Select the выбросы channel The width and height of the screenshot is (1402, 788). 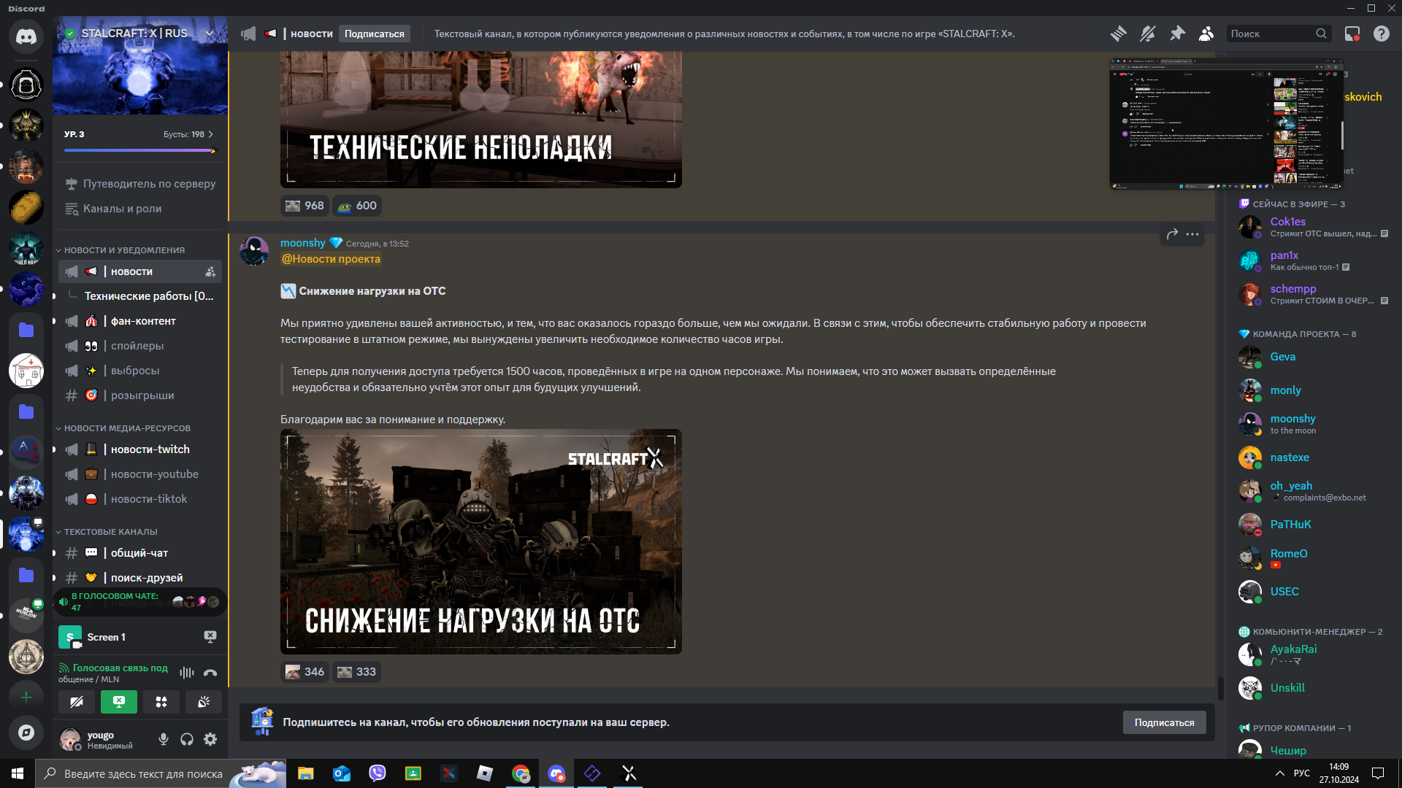[140, 371]
